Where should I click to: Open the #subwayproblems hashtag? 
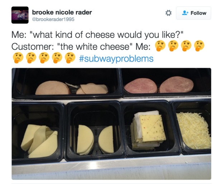[x=116, y=59]
